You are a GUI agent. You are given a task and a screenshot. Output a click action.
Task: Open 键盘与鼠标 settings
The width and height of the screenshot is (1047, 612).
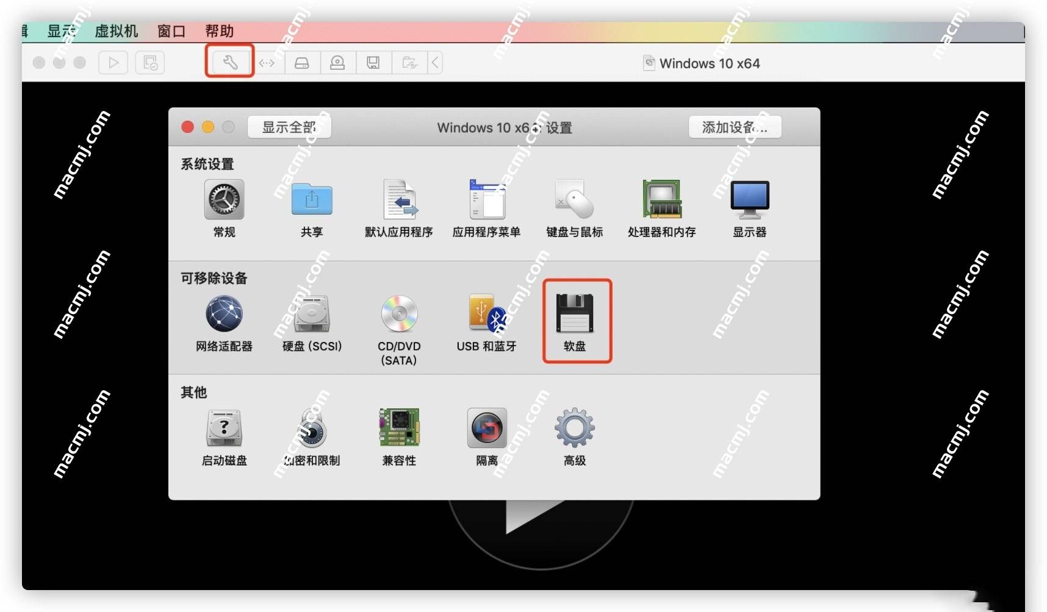[574, 208]
